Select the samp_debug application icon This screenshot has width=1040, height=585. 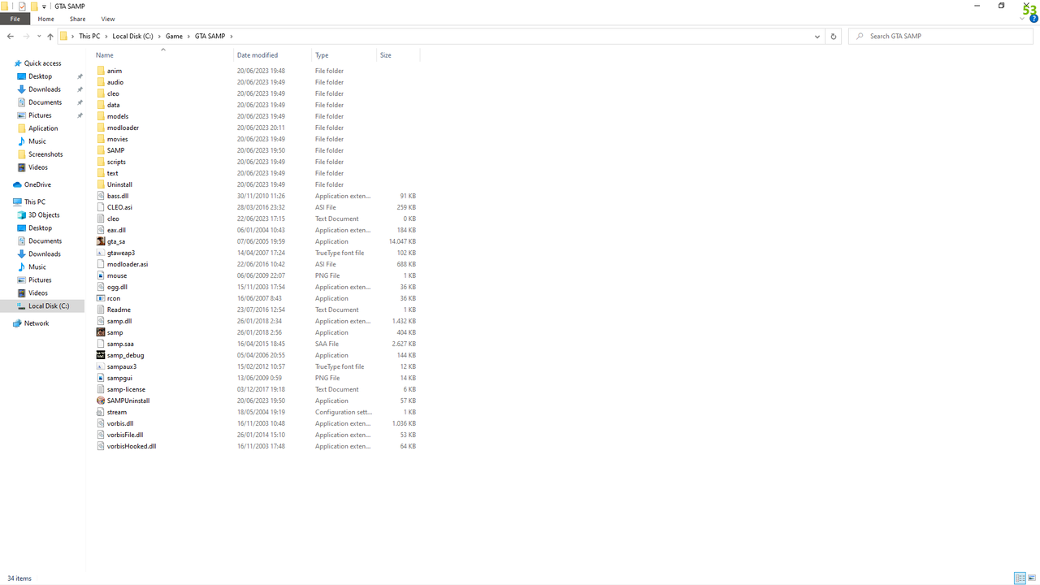101,355
